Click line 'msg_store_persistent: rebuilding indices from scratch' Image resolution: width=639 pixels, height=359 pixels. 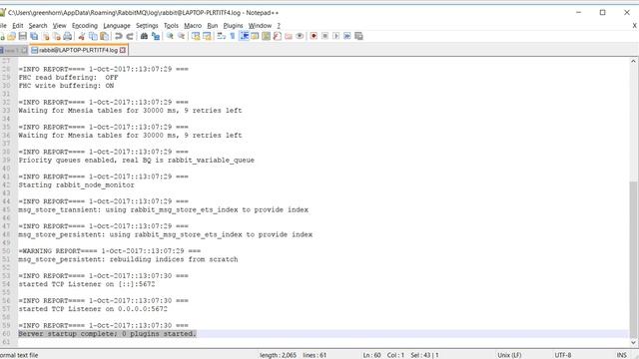tap(128, 259)
